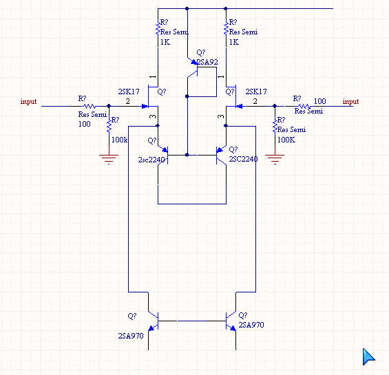Click the bottom-left '2SA970' label

tap(131, 336)
